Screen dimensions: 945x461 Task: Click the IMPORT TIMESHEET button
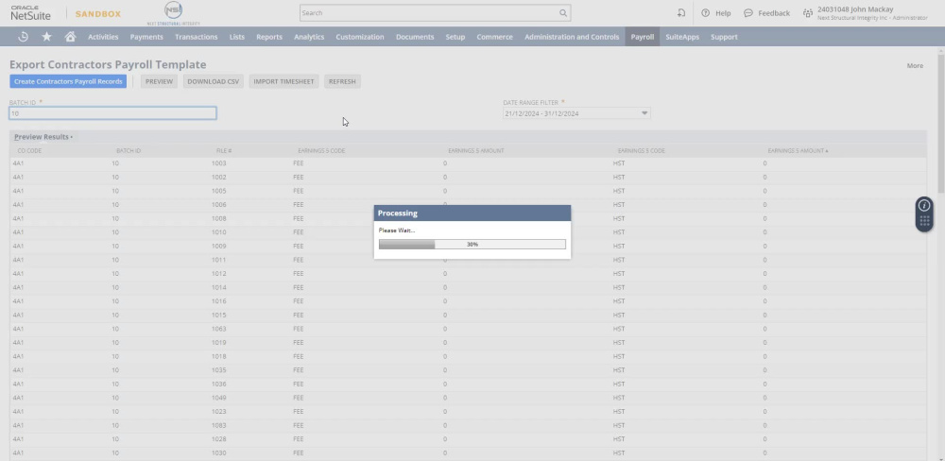tap(283, 81)
